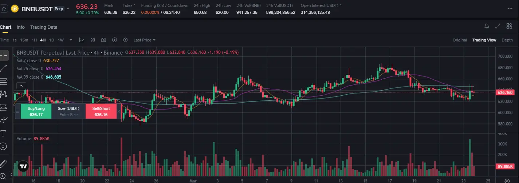Select the 4H interval
This screenshot has width=519, height=183.
pyautogui.click(x=43, y=40)
